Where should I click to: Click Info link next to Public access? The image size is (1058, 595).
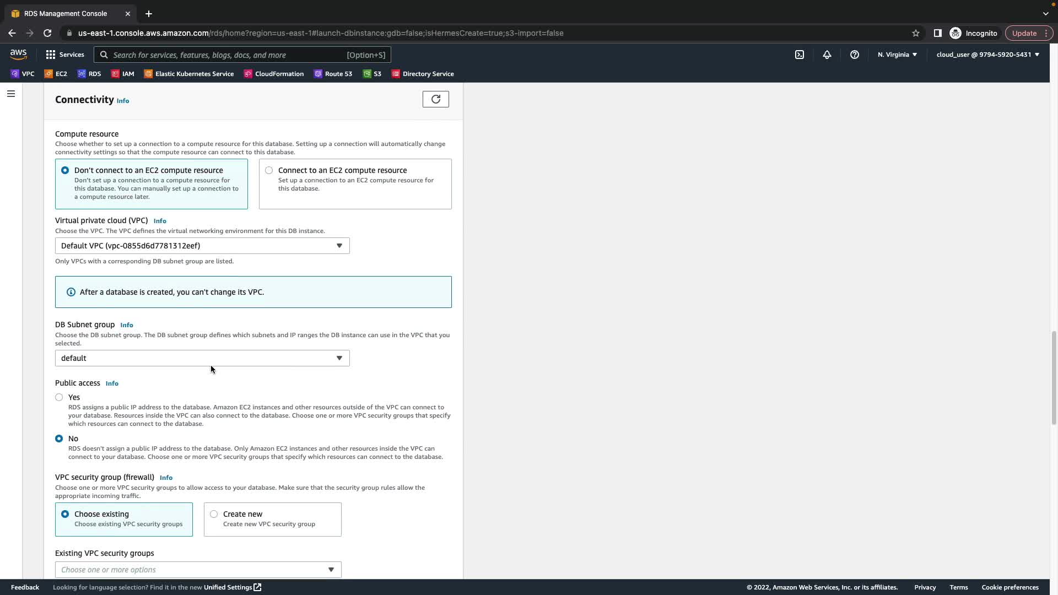coord(112,383)
